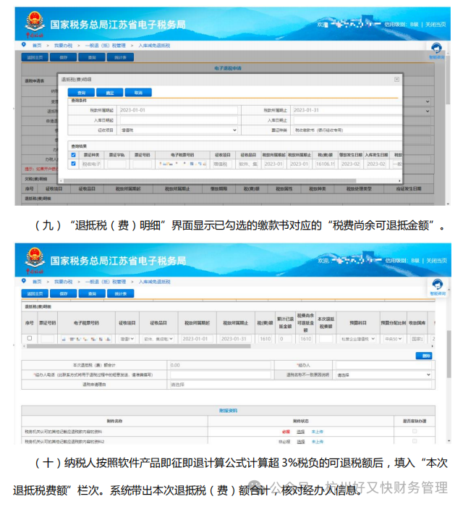463x507 pixels.
Task: Open 退税名称不一致原因说明 dropdown showing 请选择
Action: [383, 374]
